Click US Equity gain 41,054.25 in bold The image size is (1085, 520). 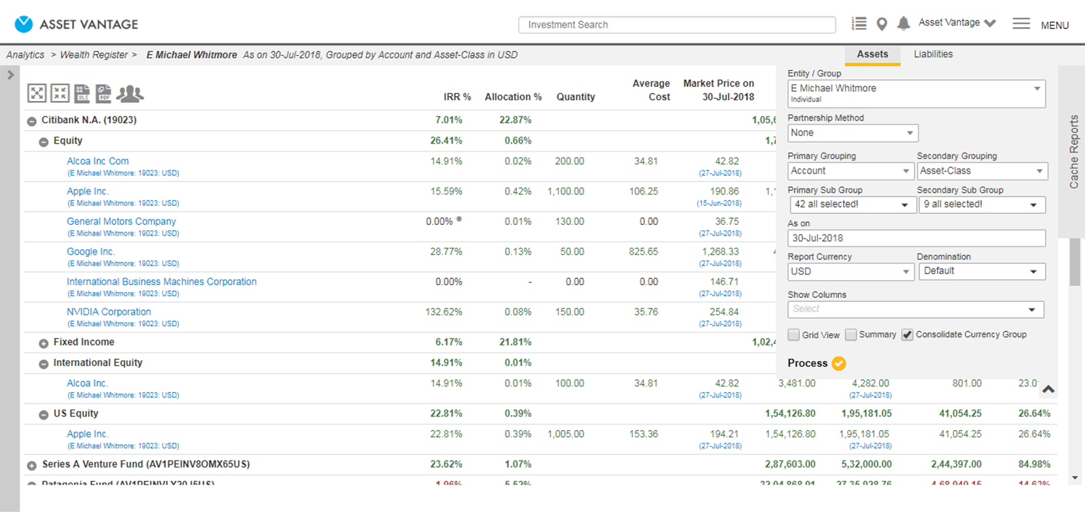(960, 414)
